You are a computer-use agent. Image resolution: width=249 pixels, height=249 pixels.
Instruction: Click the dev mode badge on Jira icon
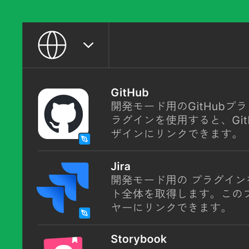click(x=84, y=213)
